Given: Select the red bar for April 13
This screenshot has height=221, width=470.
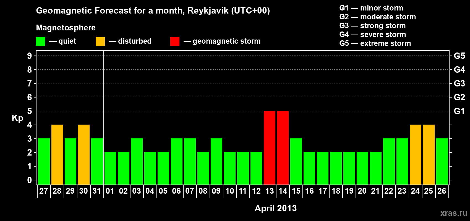Looking at the screenshot, I should (x=270, y=148).
